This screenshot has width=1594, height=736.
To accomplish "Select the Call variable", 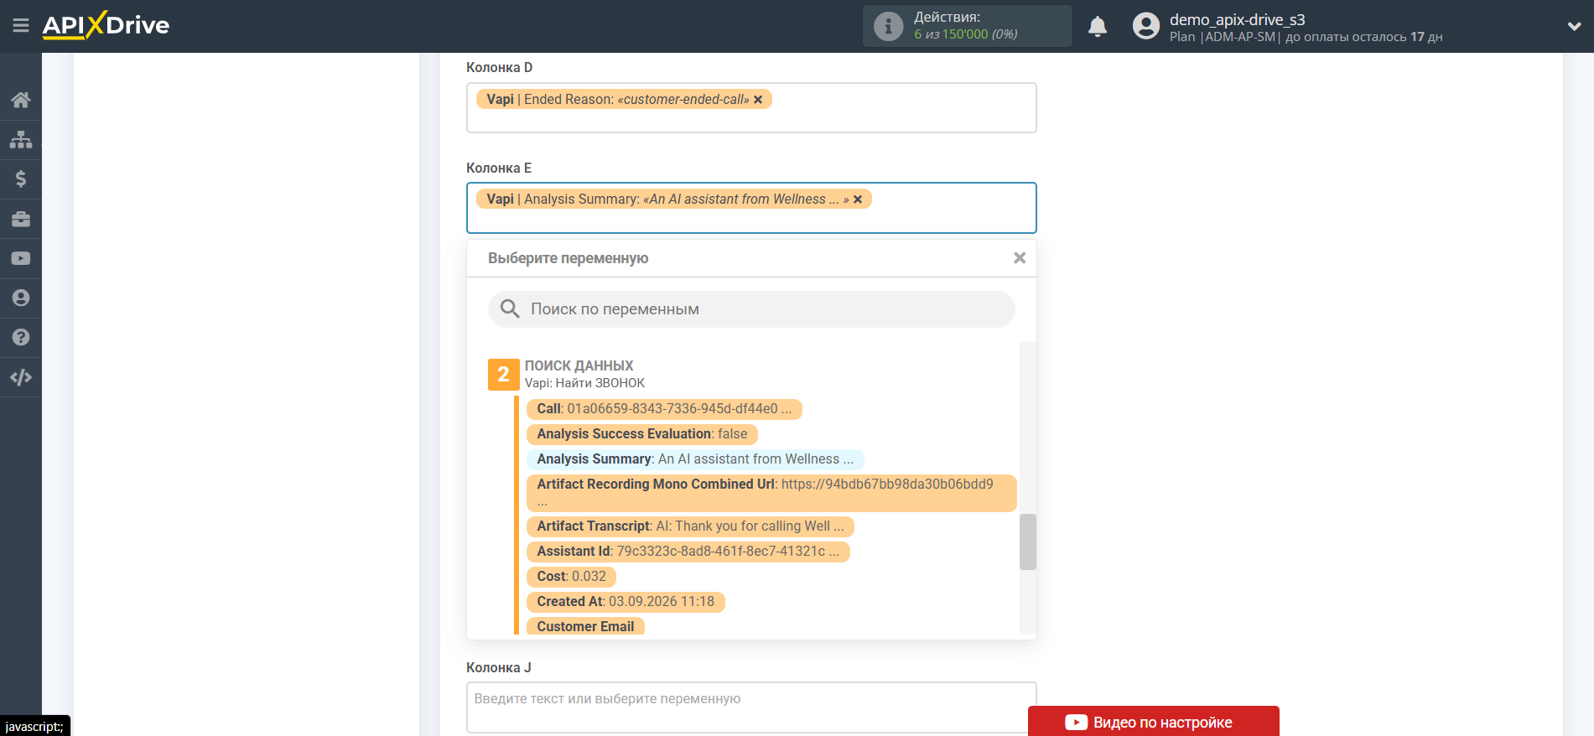I will click(664, 409).
